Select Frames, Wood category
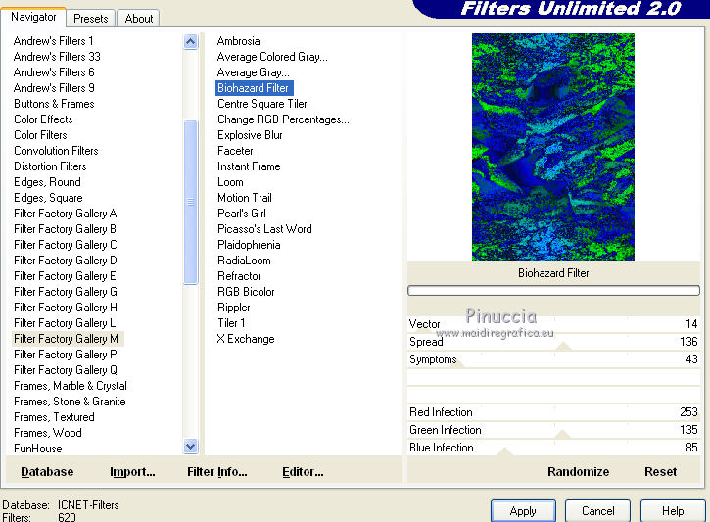 48,433
